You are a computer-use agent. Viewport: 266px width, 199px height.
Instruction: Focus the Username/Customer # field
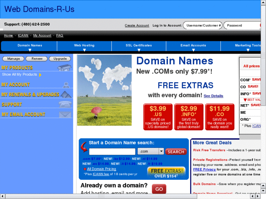(203, 26)
